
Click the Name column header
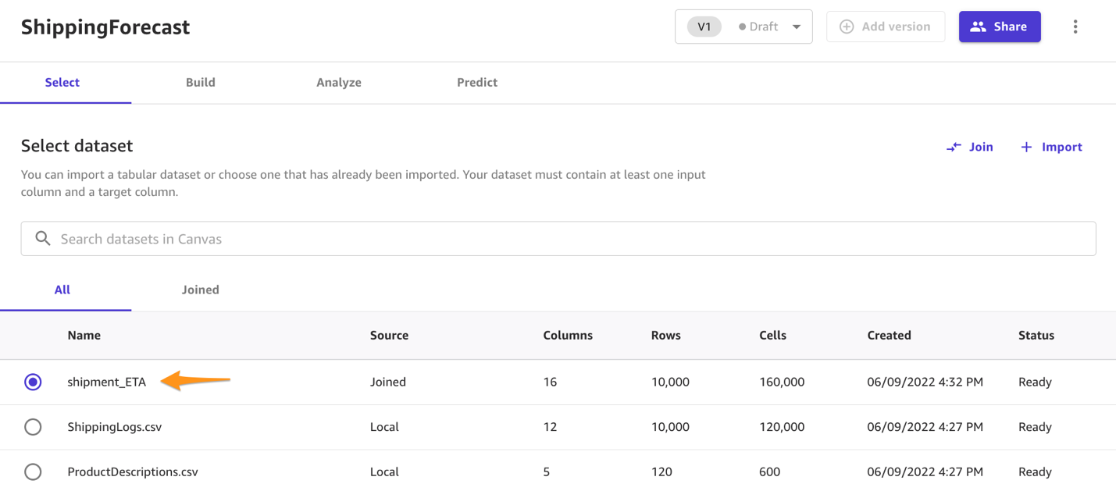[84, 335]
